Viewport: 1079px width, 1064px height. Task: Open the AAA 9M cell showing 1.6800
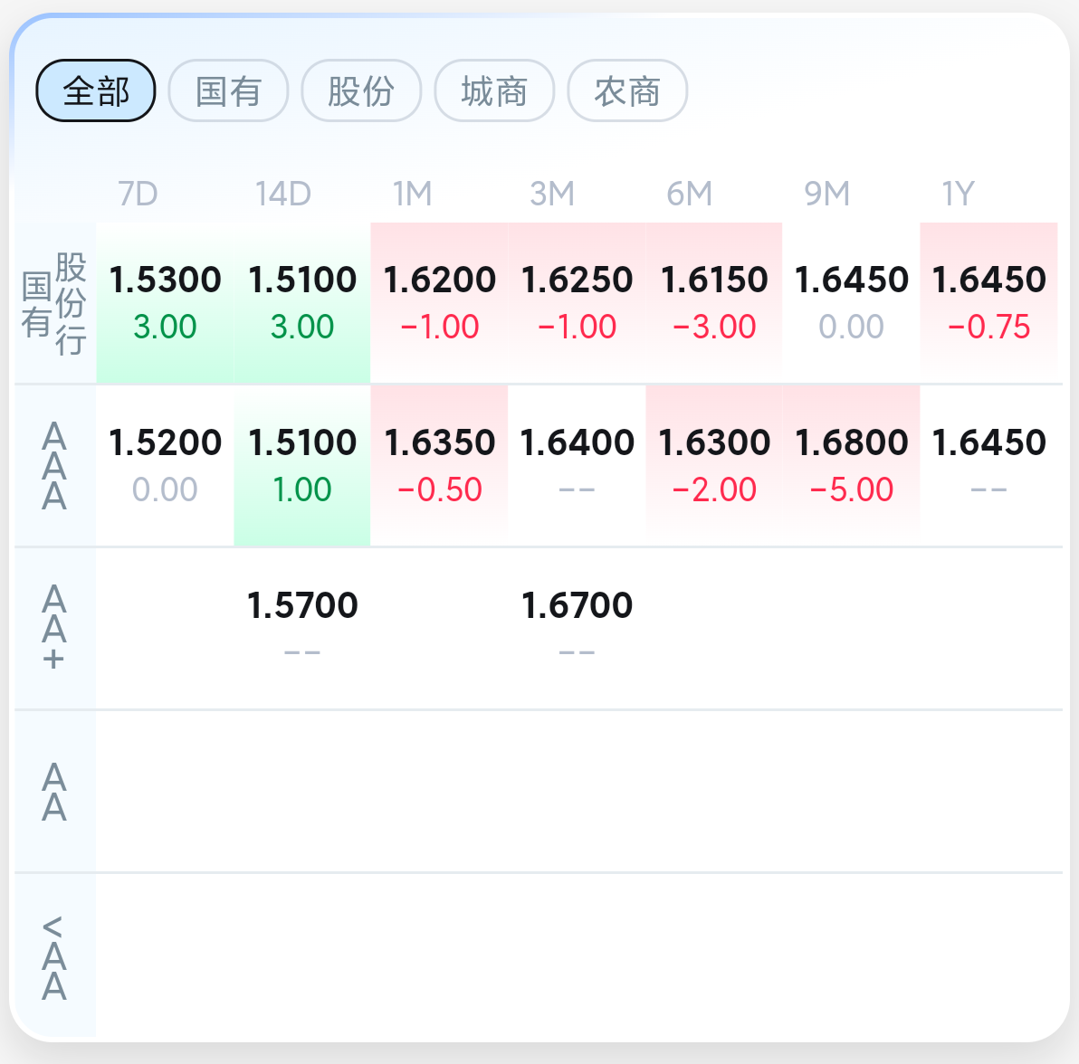tap(851, 466)
